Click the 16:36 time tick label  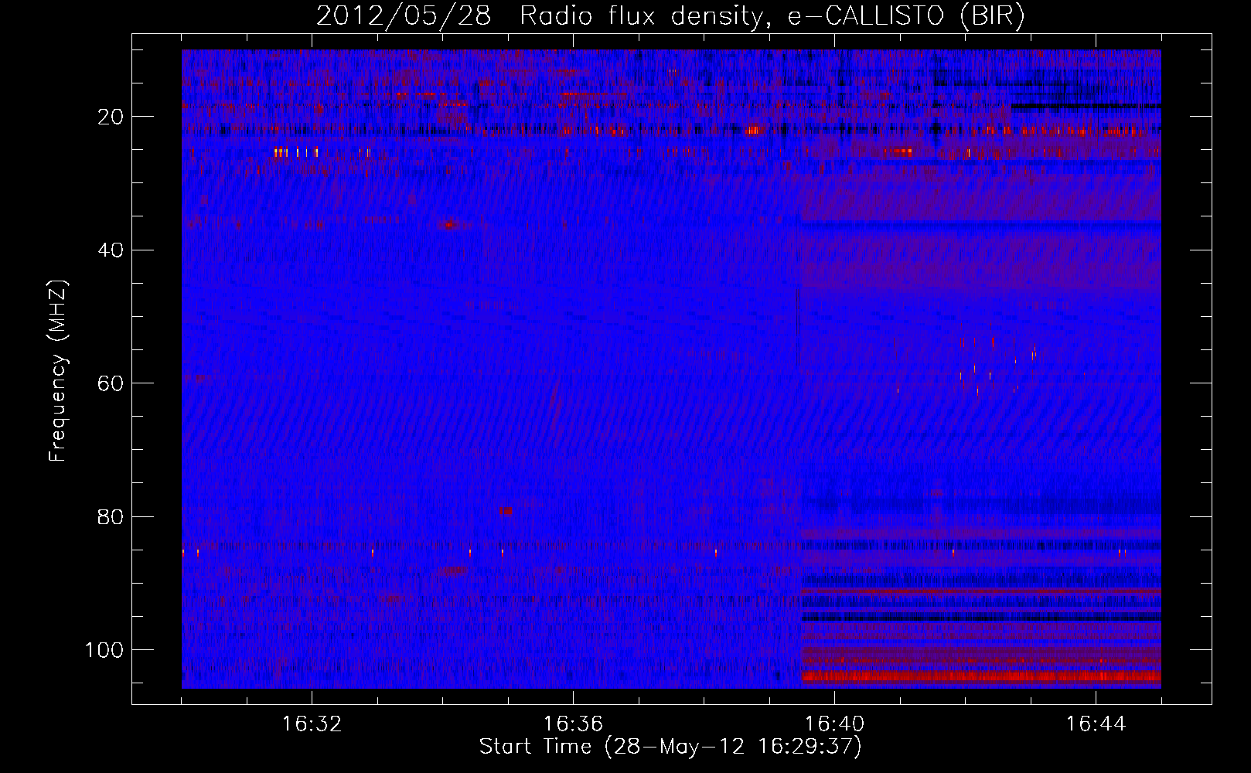573,724
